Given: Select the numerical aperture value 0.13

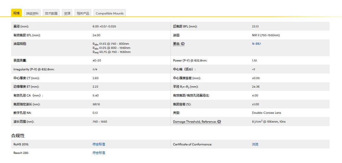Looking at the screenshot, I should (95, 113).
